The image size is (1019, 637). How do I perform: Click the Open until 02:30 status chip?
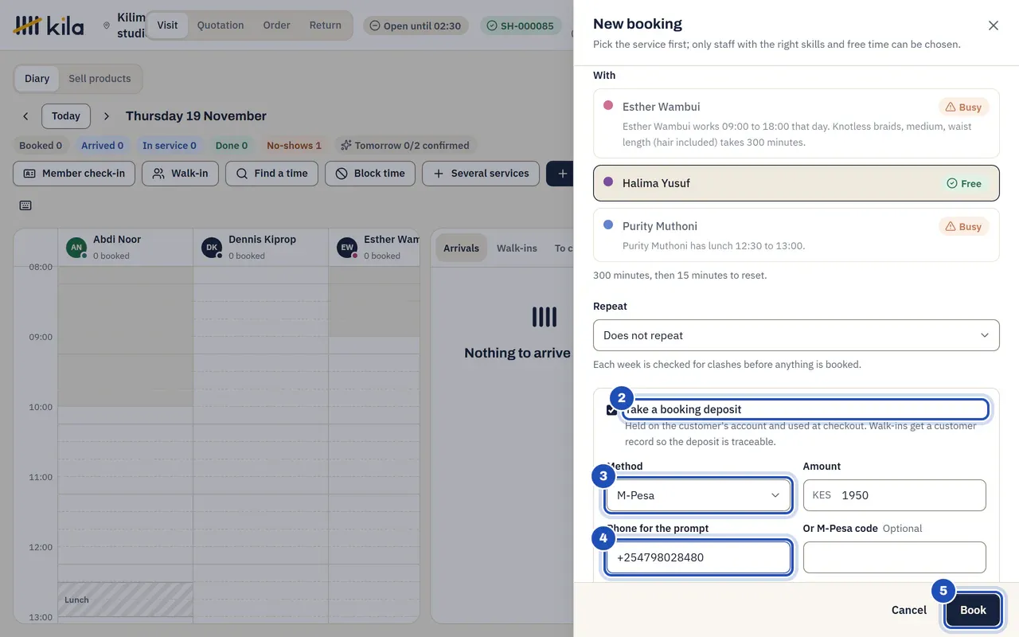[x=416, y=25]
